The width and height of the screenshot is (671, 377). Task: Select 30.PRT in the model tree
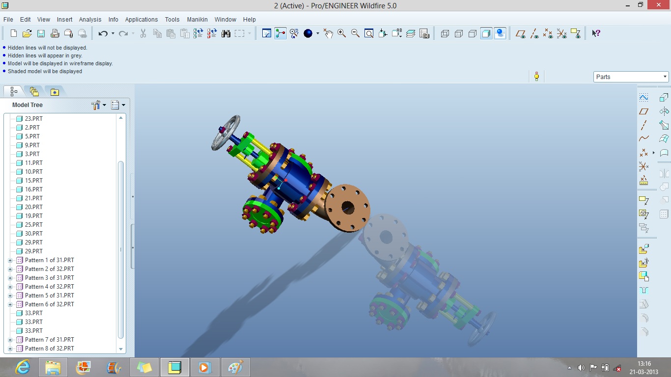tap(34, 234)
